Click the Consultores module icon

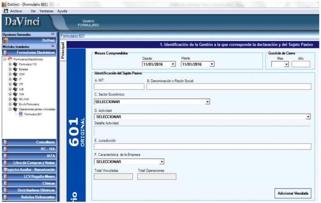tap(5, 142)
